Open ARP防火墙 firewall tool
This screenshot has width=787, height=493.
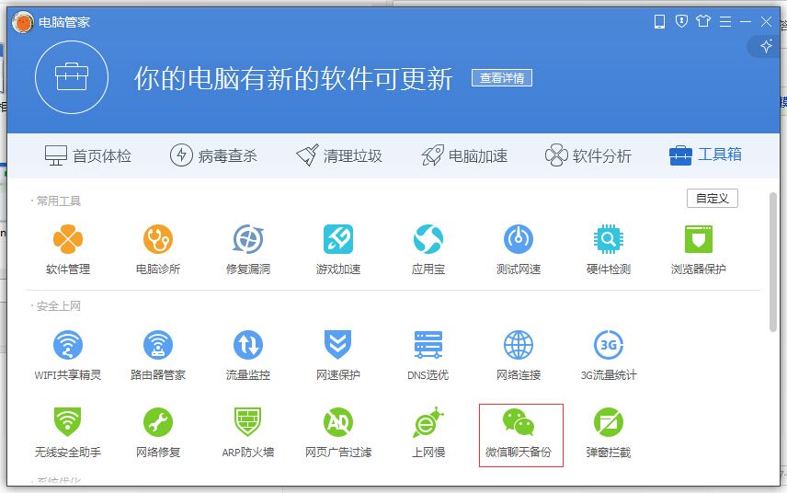pyautogui.click(x=248, y=432)
